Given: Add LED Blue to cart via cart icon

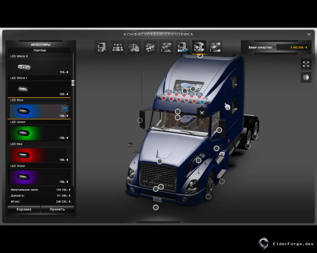Looking at the screenshot, I should coord(64,108).
